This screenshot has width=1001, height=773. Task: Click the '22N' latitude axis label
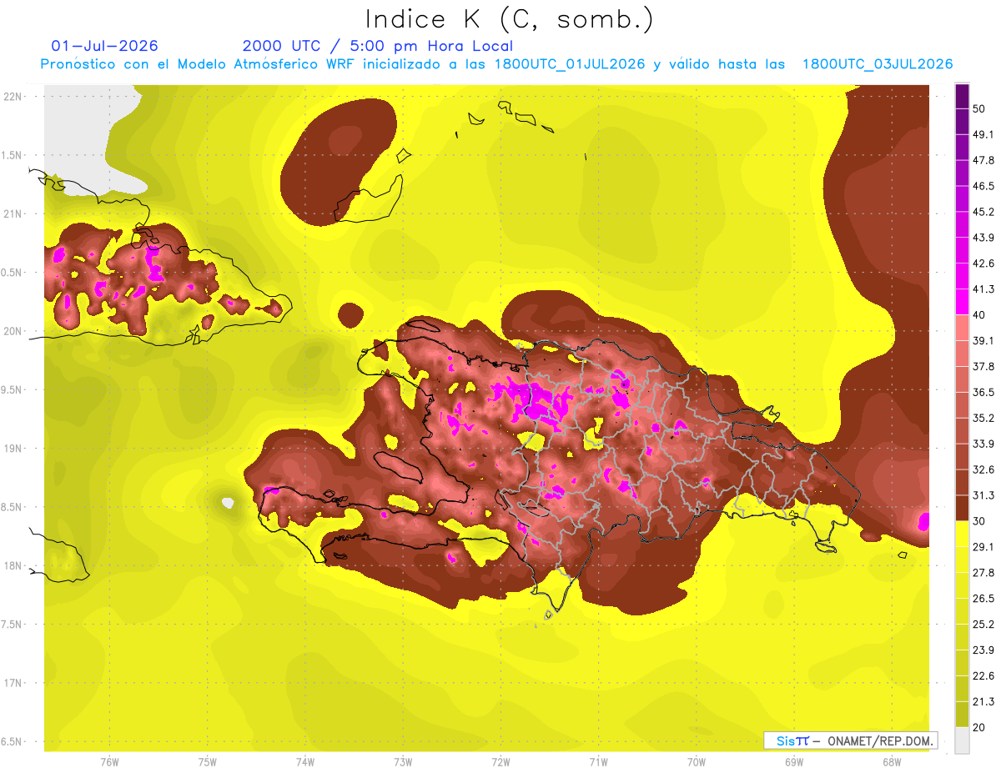pyautogui.click(x=13, y=96)
